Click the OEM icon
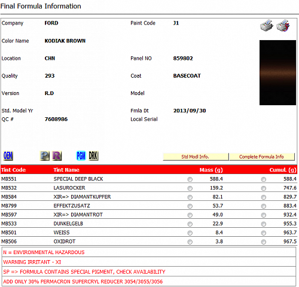The image size is (299, 287). pos(8,155)
